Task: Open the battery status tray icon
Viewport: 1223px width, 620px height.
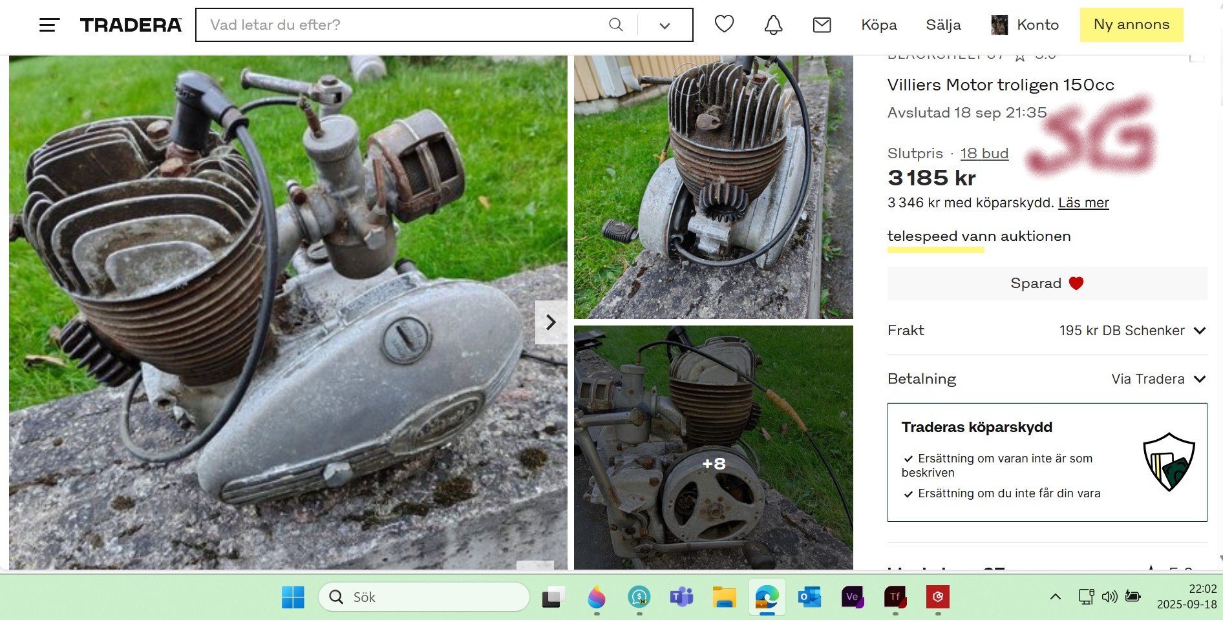Action: point(1133,596)
